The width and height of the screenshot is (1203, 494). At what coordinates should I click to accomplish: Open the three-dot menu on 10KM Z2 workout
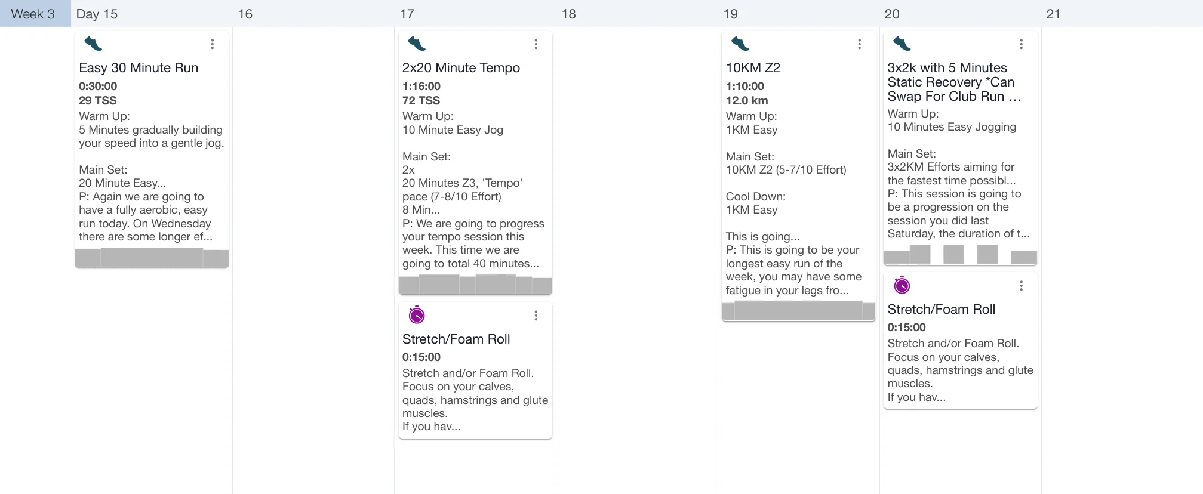[x=859, y=44]
